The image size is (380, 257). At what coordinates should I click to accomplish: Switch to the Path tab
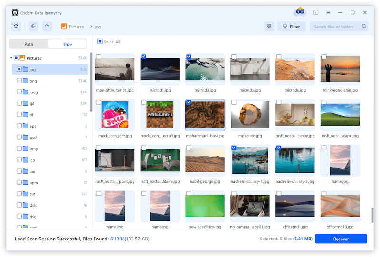pyautogui.click(x=28, y=44)
